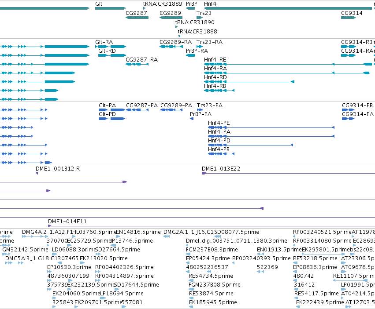Click the Glt gene feature bar
The height and width of the screenshot is (309, 375).
coord(111,8)
